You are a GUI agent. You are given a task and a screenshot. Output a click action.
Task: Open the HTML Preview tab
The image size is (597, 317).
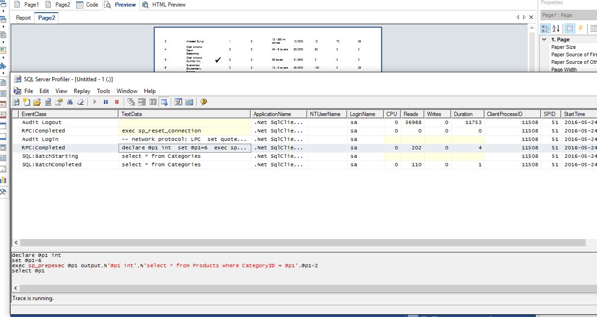tap(164, 5)
